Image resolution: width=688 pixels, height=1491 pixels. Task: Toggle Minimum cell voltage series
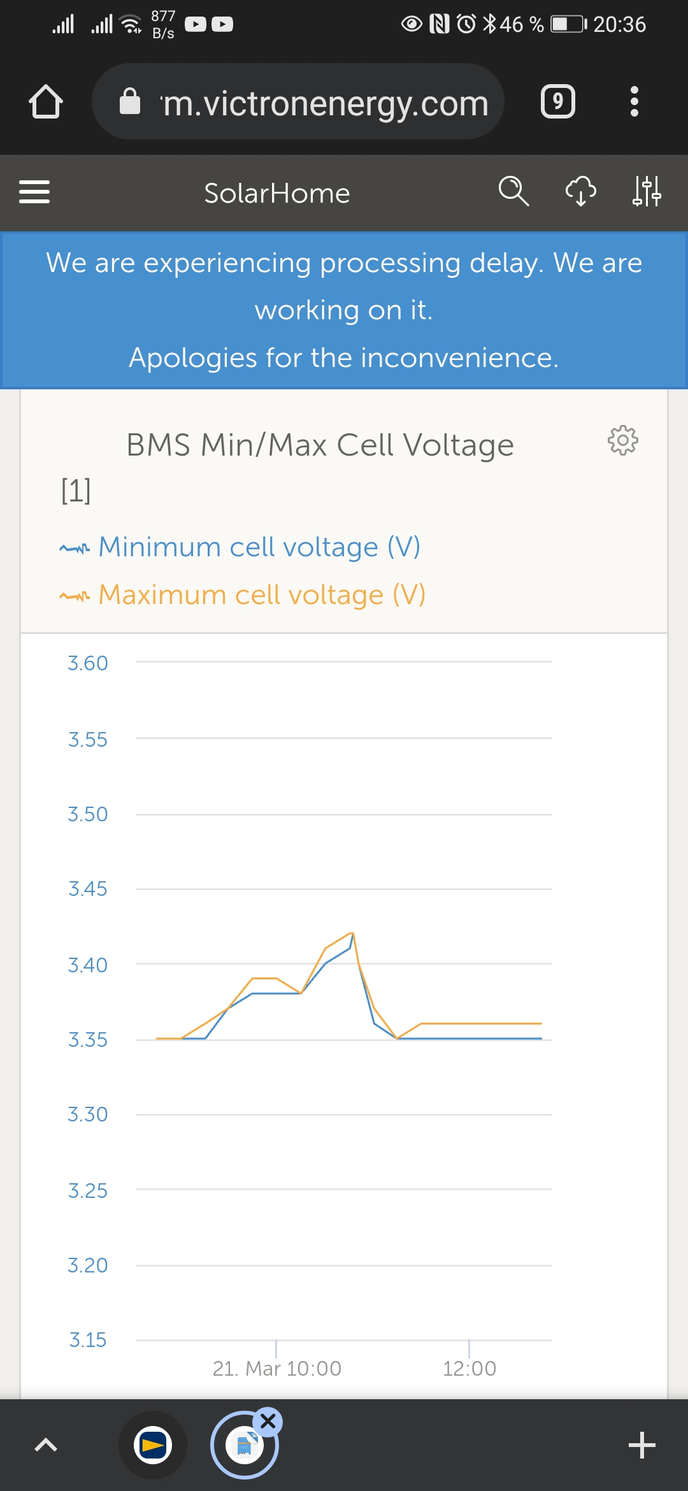[x=259, y=547]
